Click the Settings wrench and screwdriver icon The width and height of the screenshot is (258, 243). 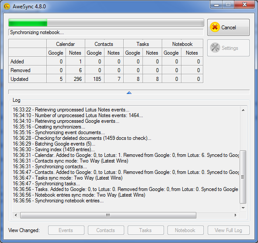215,48
